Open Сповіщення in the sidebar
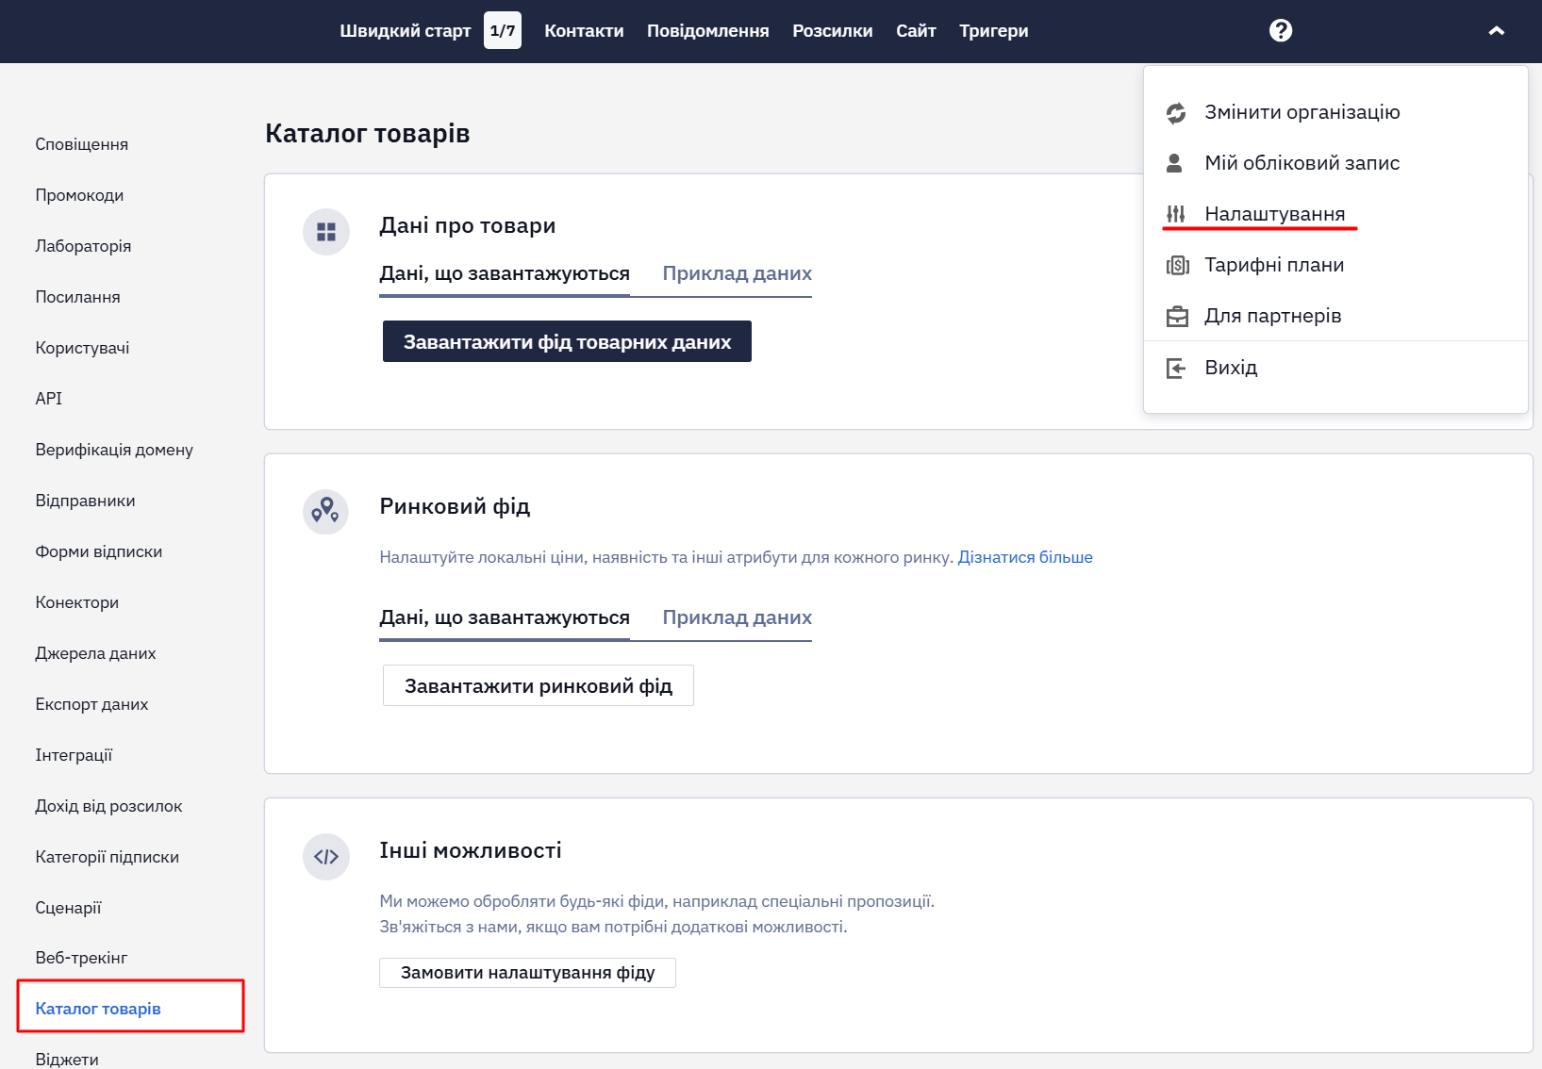Screen dimensions: 1542x1069 point(82,144)
